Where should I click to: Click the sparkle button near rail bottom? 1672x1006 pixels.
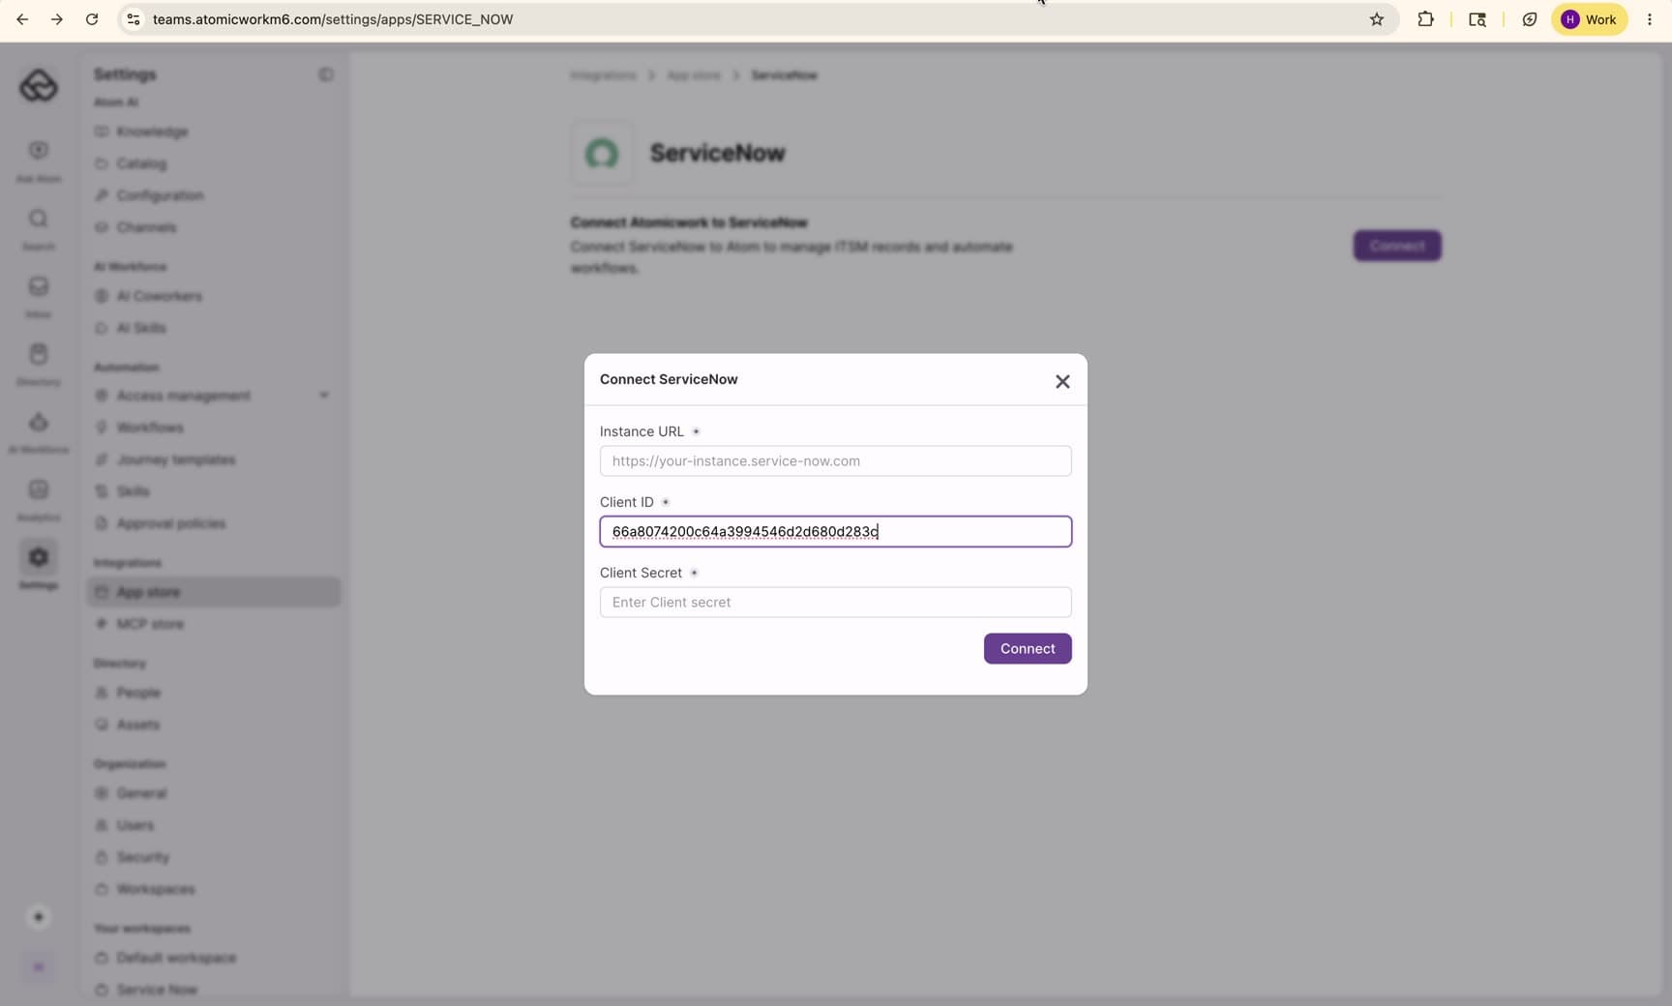tap(39, 917)
